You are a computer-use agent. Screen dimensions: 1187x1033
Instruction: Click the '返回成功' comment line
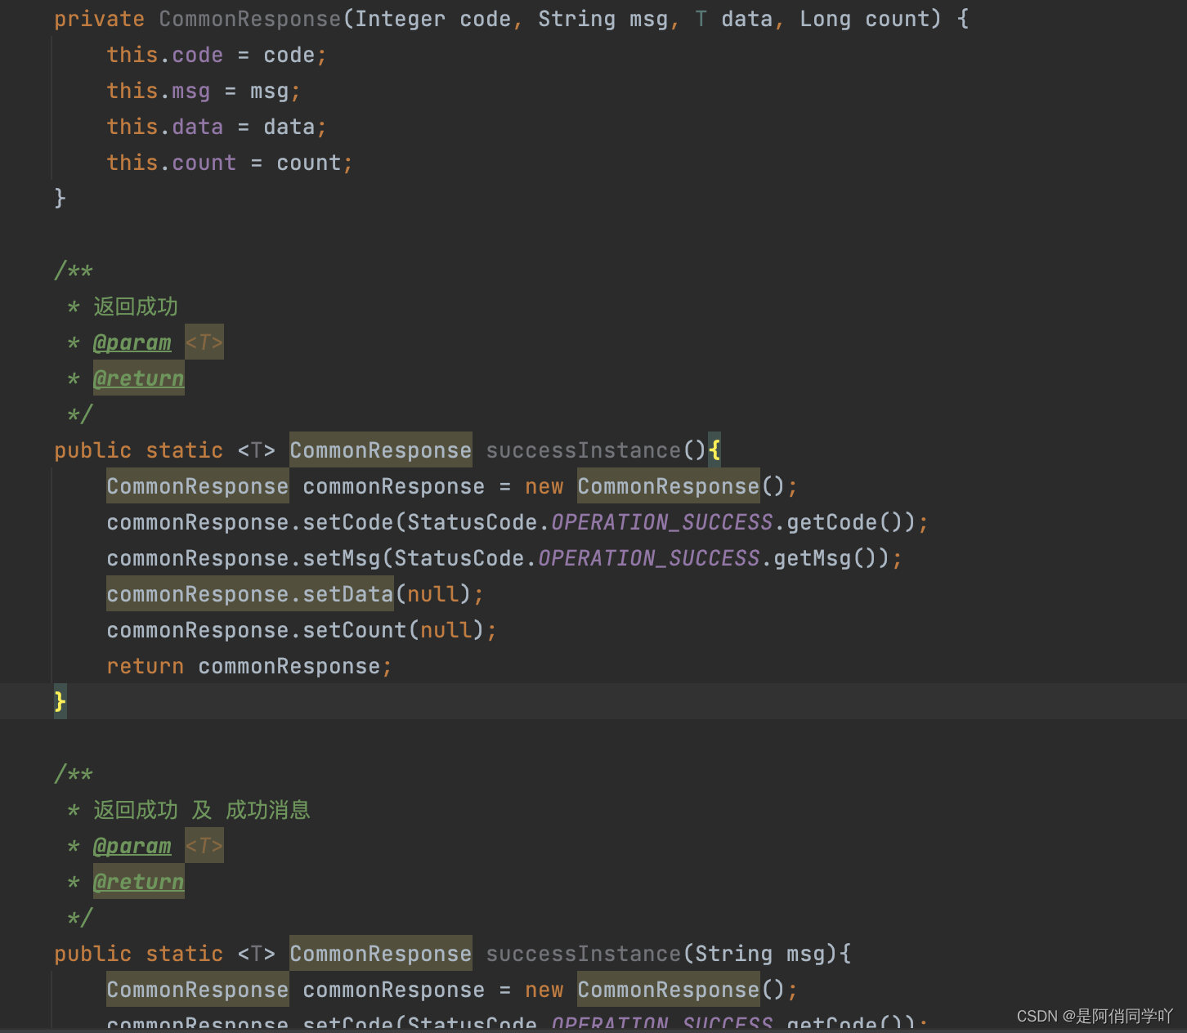123,306
